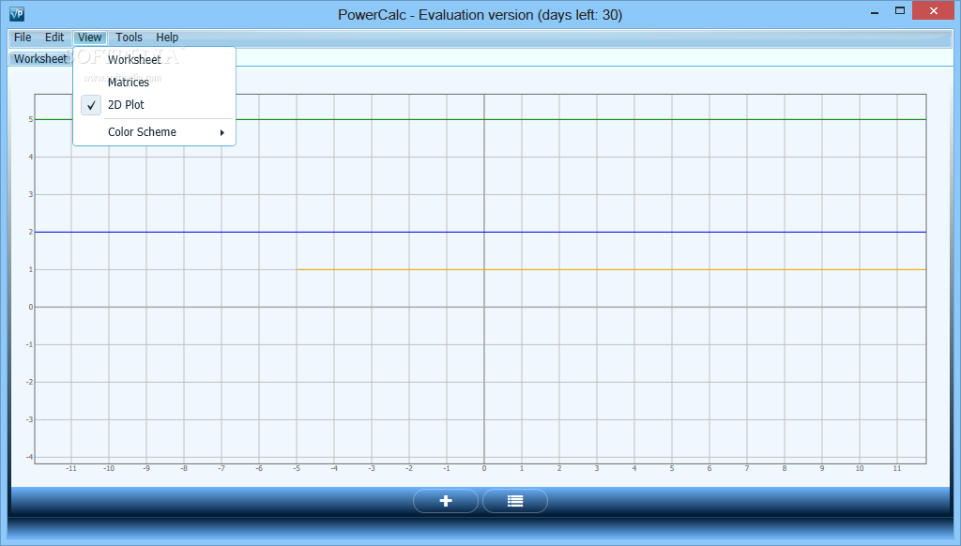
Task: Close the open View menu
Action: point(89,38)
